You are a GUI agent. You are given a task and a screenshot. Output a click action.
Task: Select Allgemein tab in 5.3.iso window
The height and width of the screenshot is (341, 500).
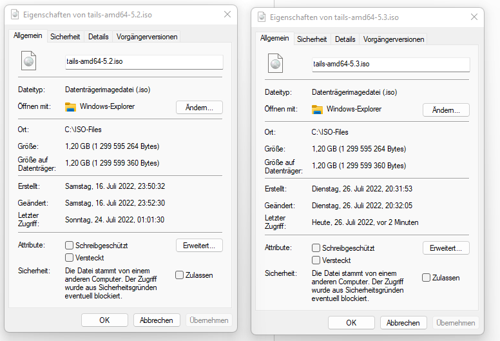(x=274, y=38)
